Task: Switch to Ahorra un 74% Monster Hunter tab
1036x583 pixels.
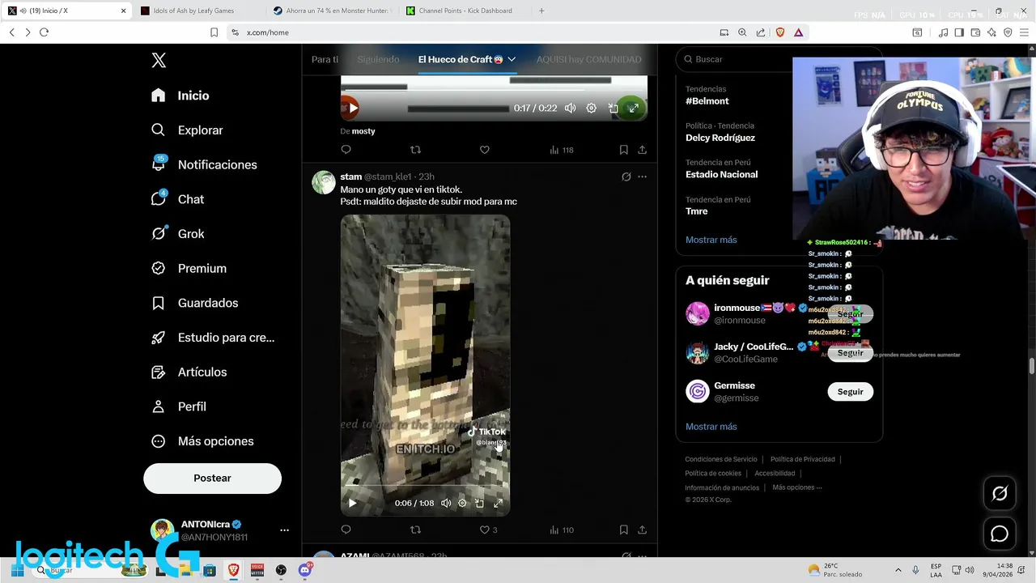Action: tap(332, 11)
